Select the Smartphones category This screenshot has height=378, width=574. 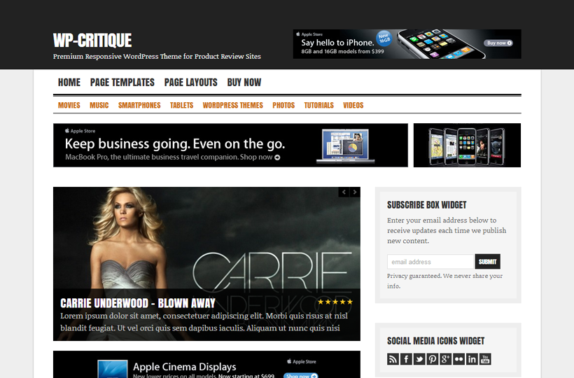139,106
